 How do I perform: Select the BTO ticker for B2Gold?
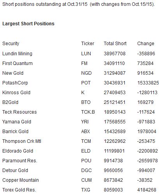coord(86,102)
